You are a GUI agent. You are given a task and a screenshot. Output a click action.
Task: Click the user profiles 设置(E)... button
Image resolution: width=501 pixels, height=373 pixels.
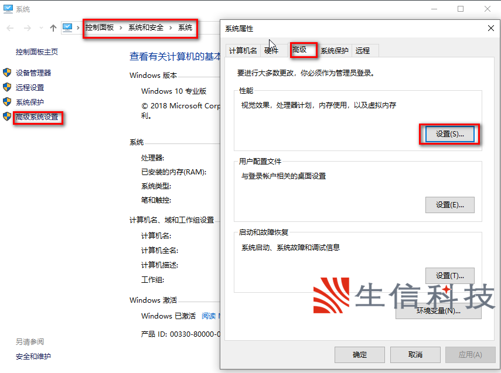(449, 205)
